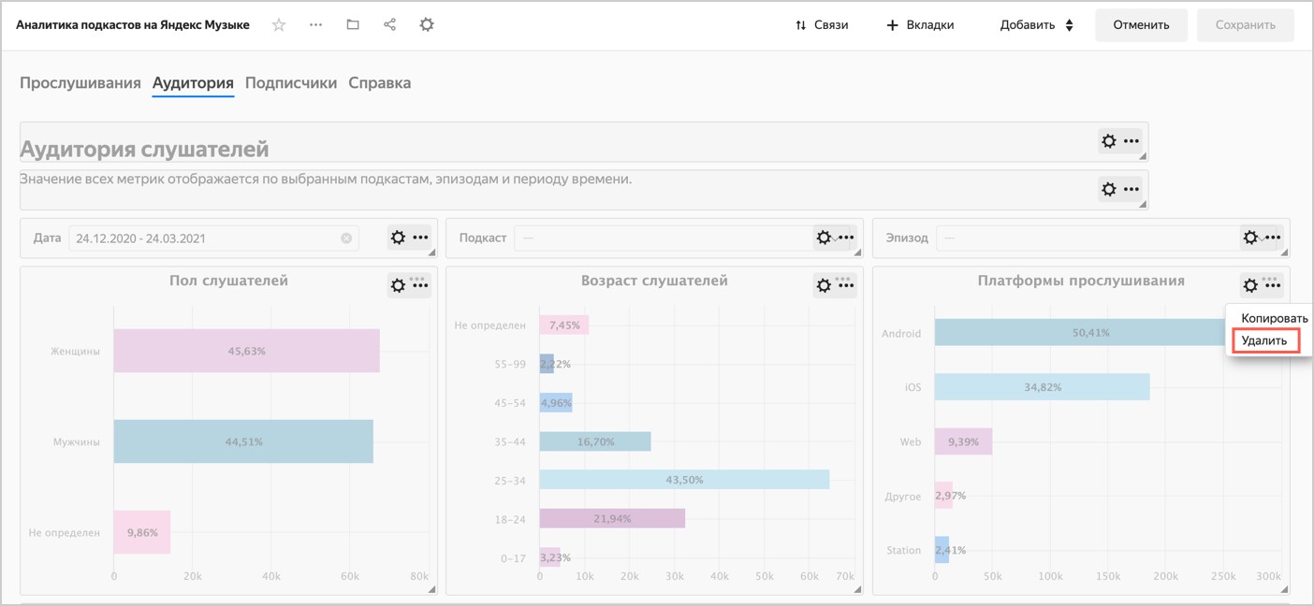Click the Отменить button
Image resolution: width=1314 pixels, height=606 pixels.
click(1141, 25)
